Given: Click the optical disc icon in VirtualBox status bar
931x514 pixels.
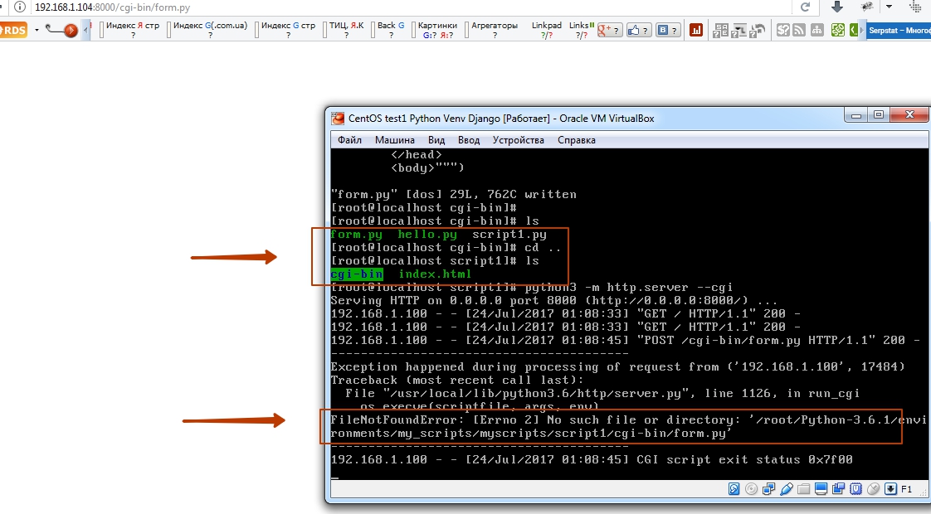Looking at the screenshot, I should [752, 489].
